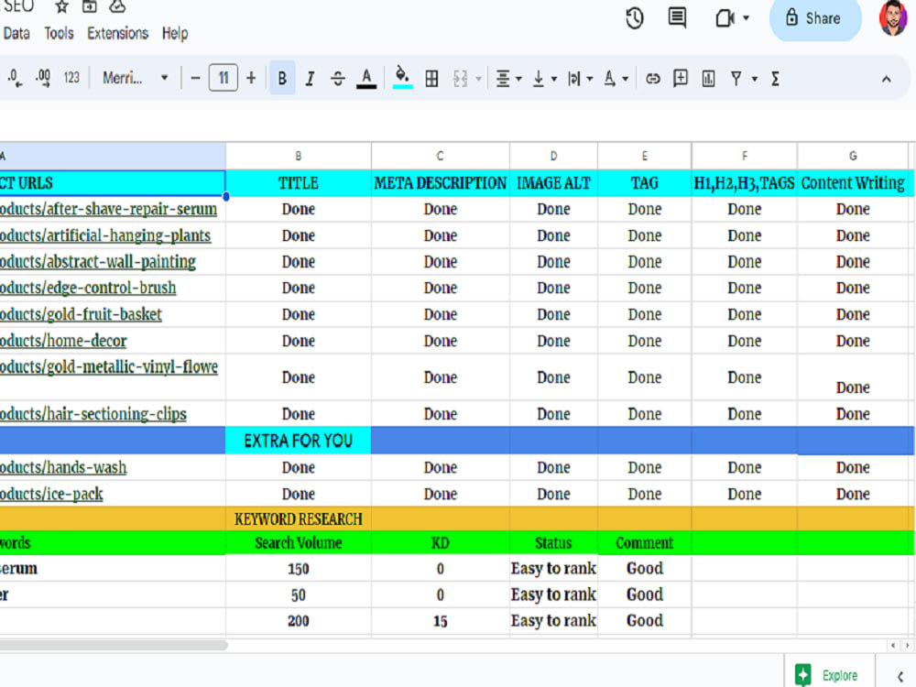Insert a comment from toolbar
This screenshot has height=687, width=916.
(681, 78)
